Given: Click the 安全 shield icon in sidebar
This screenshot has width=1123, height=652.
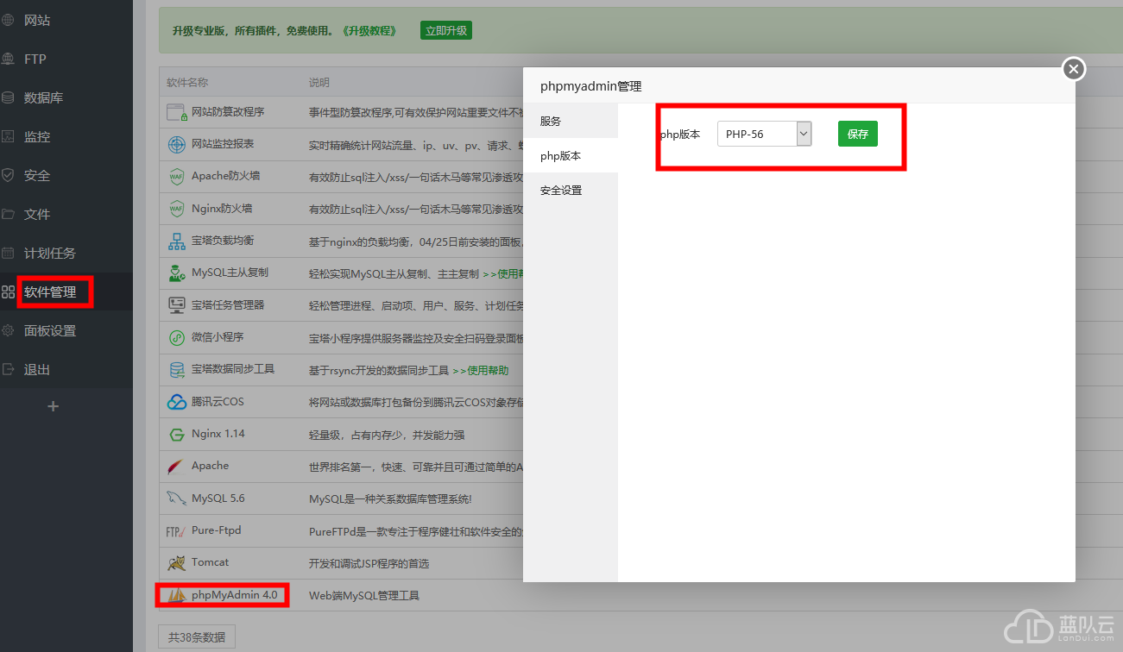Looking at the screenshot, I should (x=8, y=175).
